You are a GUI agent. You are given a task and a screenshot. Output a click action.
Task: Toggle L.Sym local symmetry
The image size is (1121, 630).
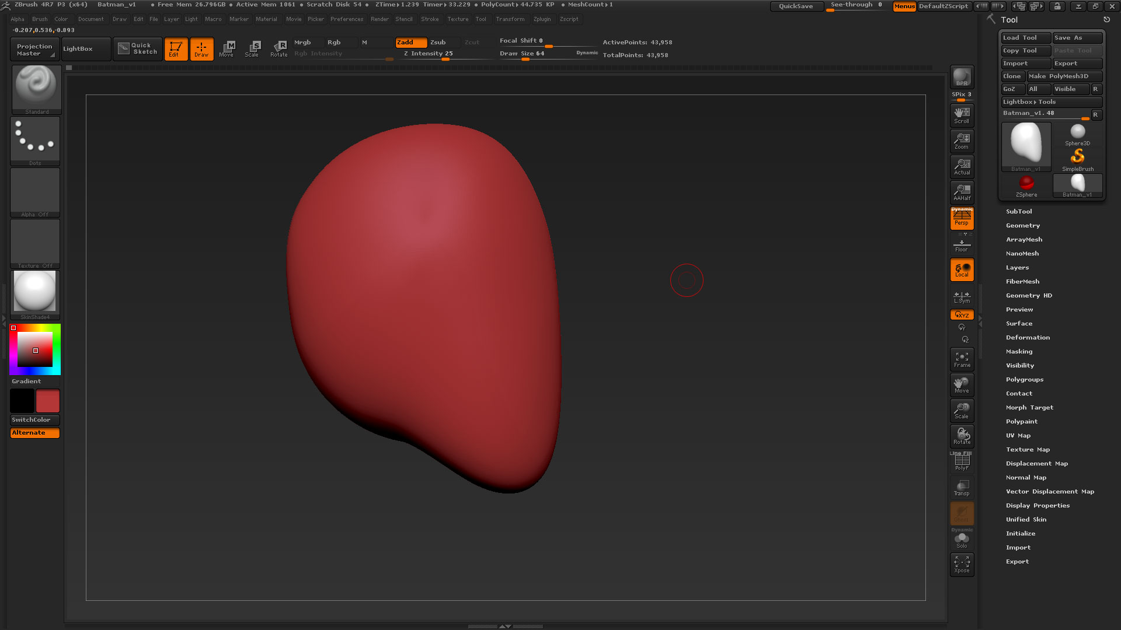point(962,296)
